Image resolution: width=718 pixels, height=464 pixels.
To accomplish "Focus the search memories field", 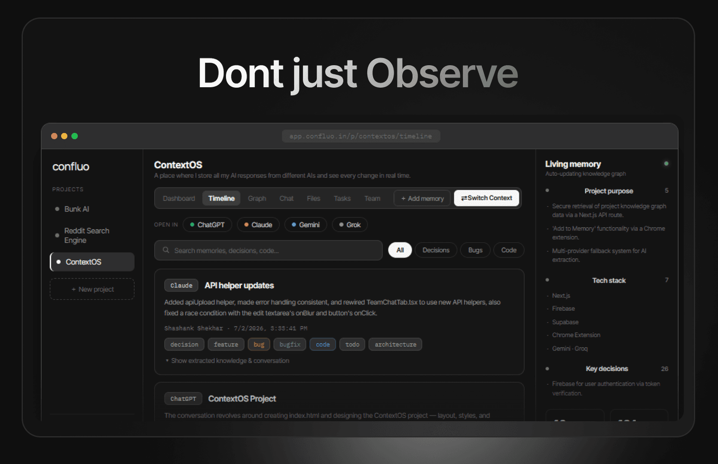I will pos(268,250).
